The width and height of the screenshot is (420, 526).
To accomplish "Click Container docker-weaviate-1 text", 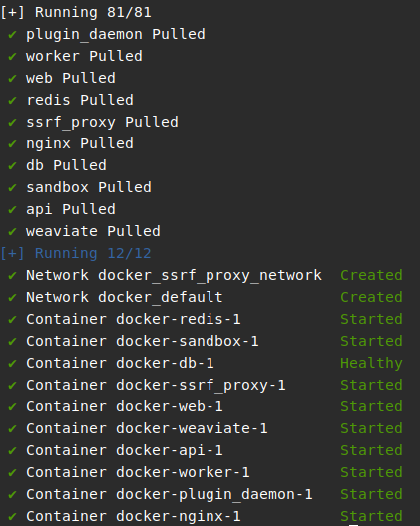I will click(x=147, y=428).
